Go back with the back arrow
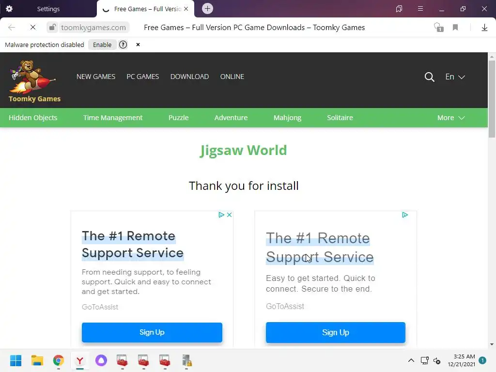The width and height of the screenshot is (496, 372). pos(12,28)
